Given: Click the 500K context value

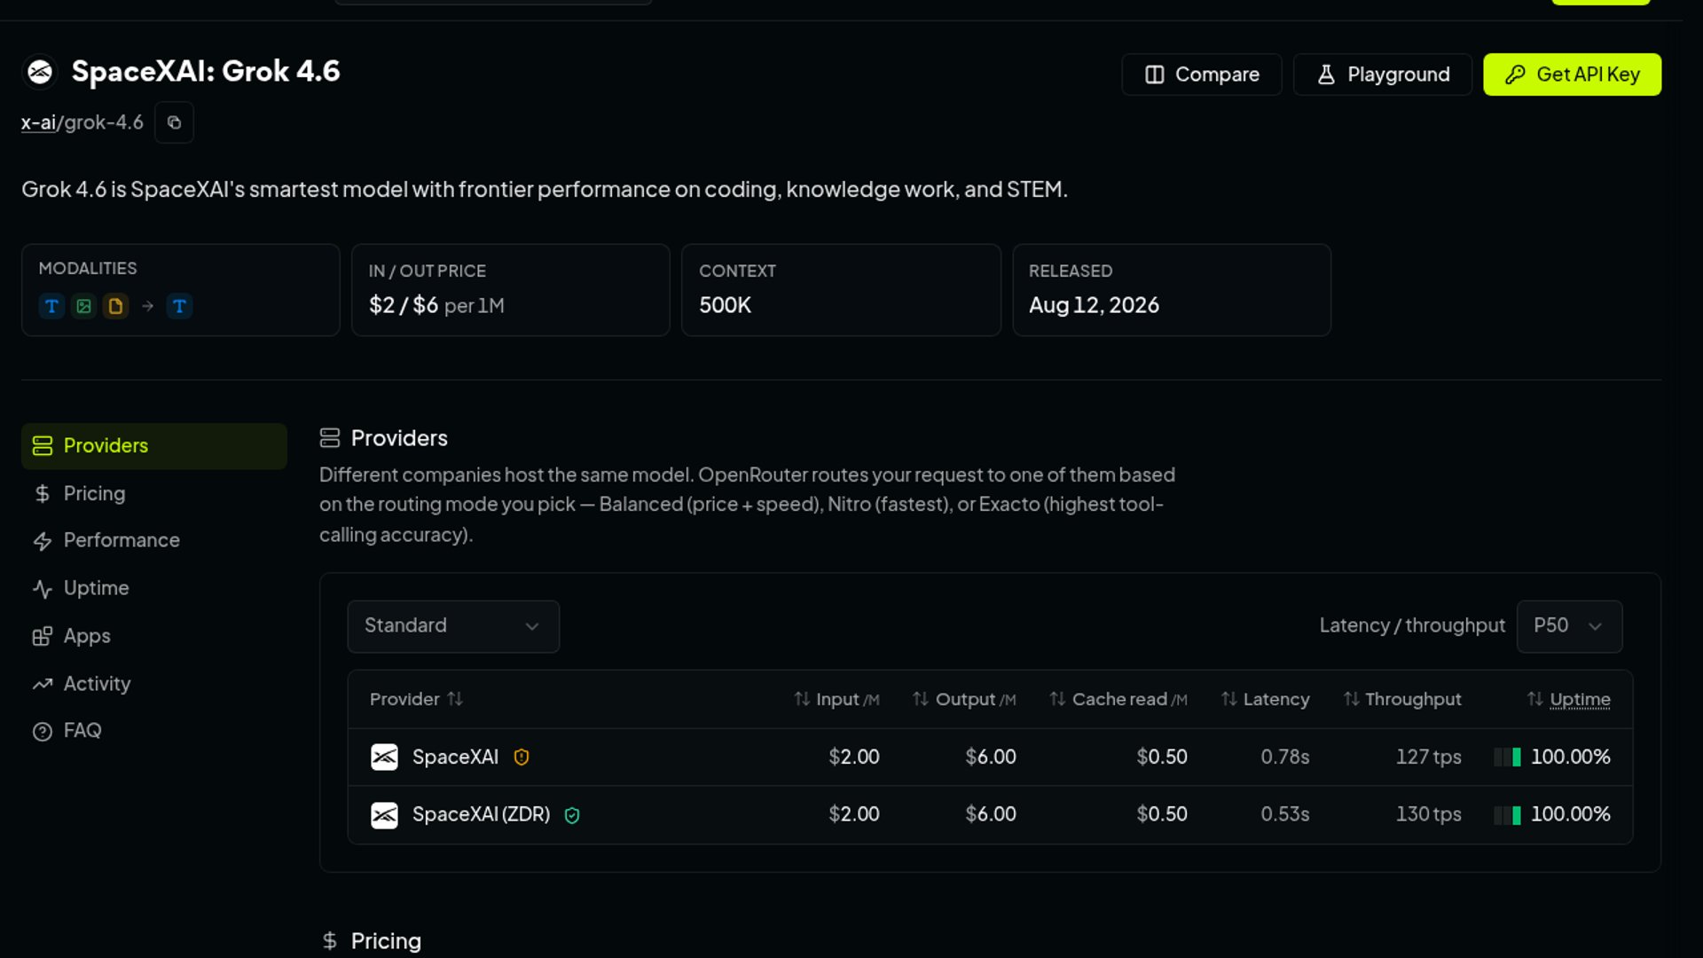Looking at the screenshot, I should 725,306.
